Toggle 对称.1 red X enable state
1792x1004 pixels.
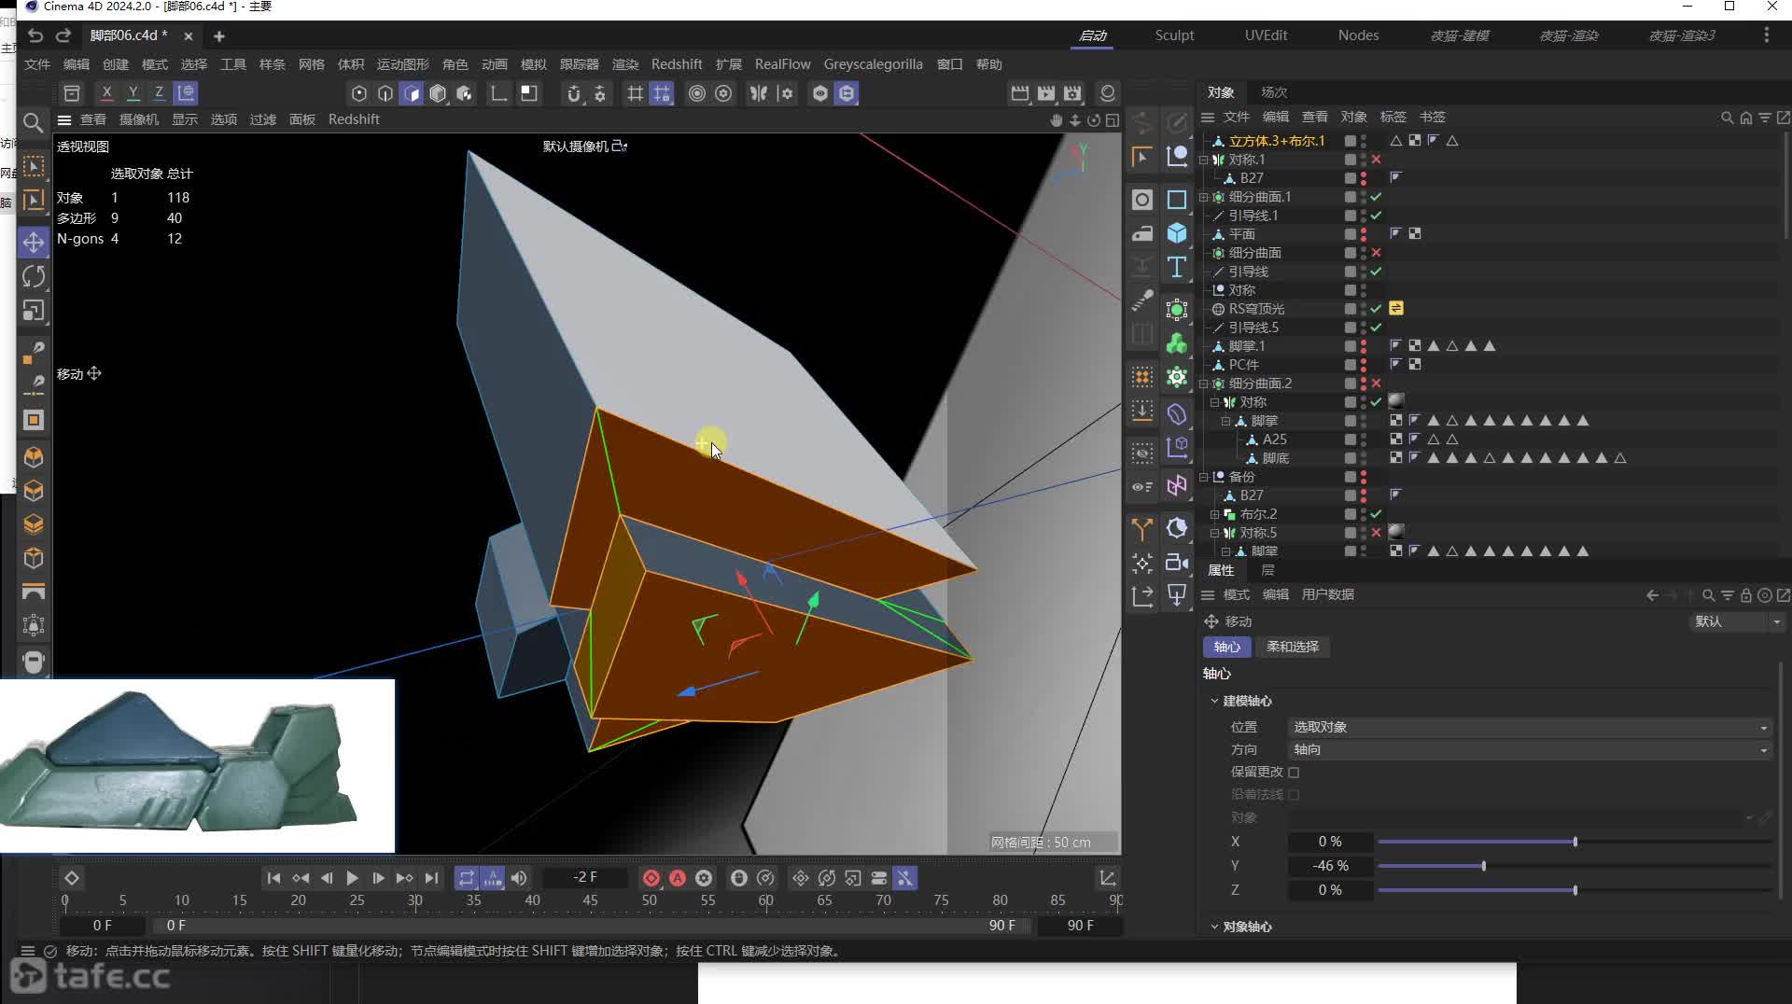(1376, 160)
